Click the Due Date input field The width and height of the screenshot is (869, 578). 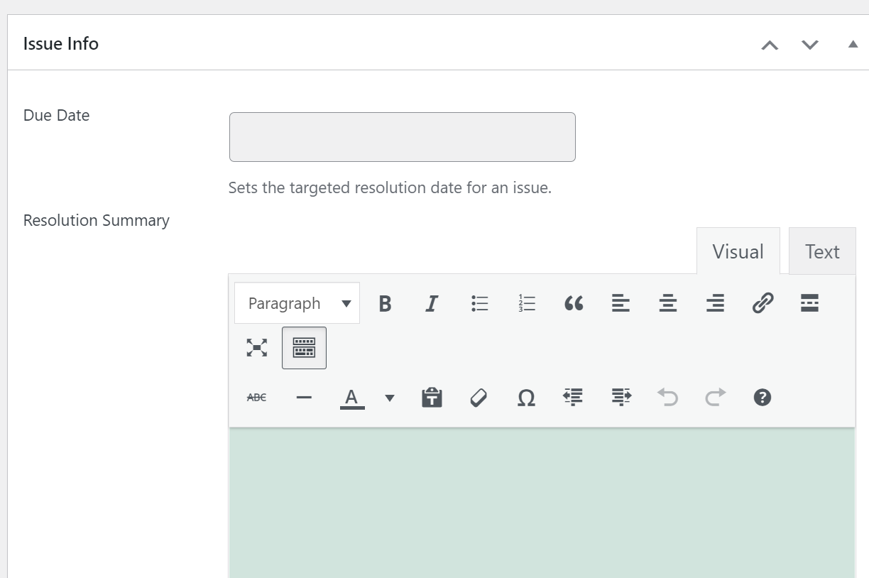click(x=402, y=137)
